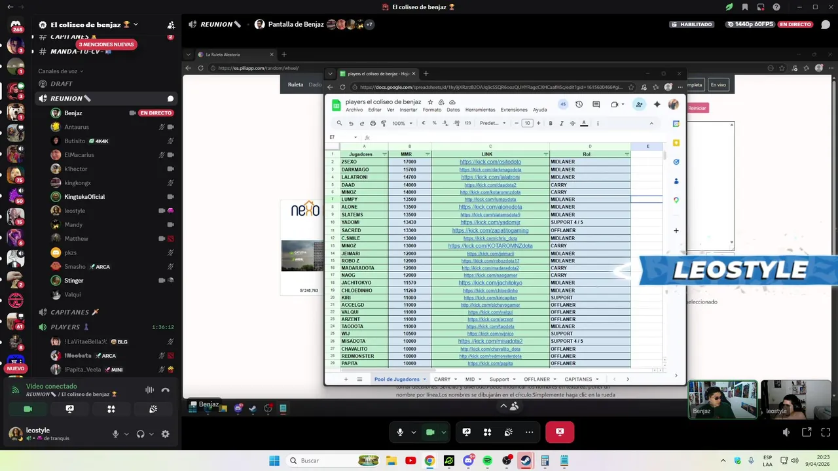Viewport: 838px width, 471px height.
Task: Deafen with headphones icon in user panel
Action: (140, 434)
